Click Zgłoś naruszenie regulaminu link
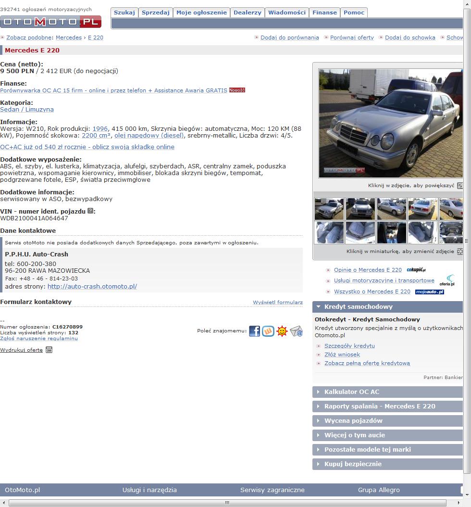 point(39,338)
